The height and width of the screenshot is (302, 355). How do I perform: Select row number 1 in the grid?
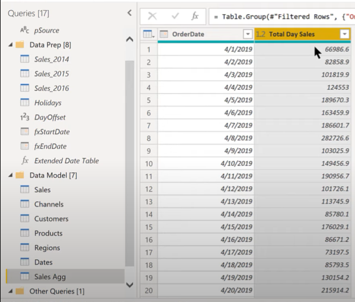[x=149, y=49]
